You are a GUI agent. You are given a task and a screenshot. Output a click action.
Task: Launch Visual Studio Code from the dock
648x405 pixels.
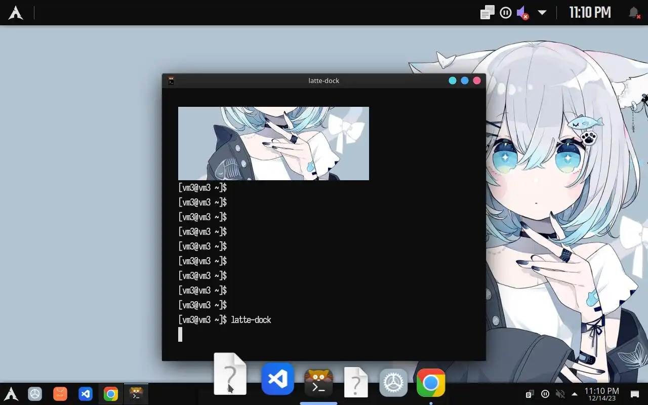(277, 379)
